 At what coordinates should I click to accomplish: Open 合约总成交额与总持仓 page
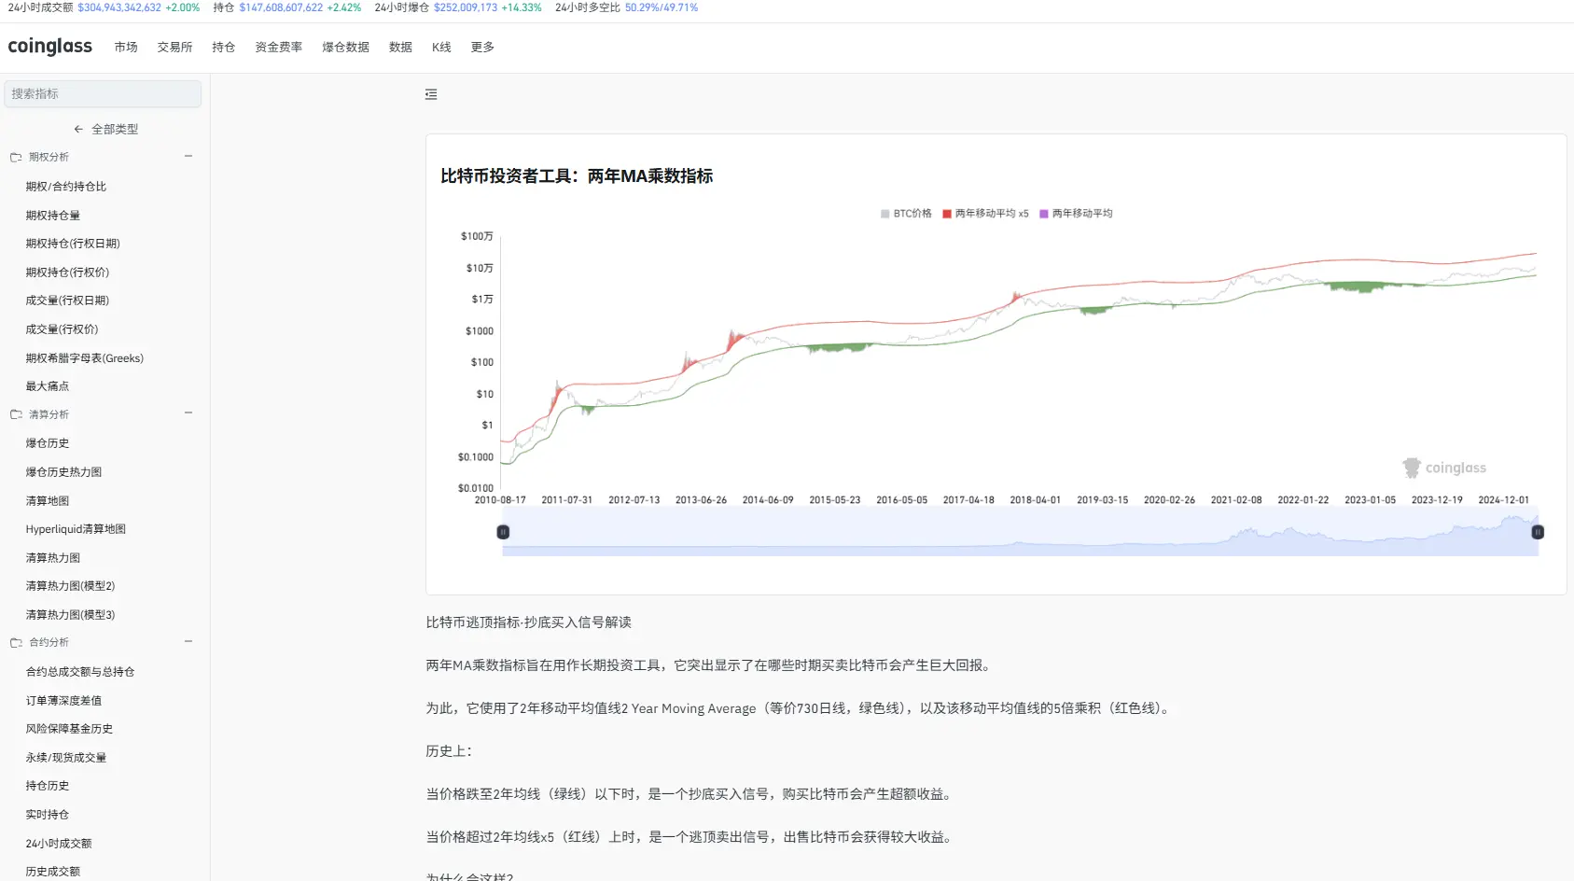click(x=80, y=672)
